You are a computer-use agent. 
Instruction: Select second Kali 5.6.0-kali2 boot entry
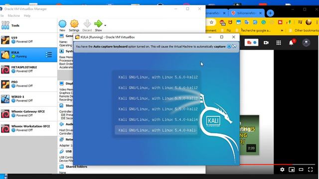pyautogui.click(x=158, y=88)
